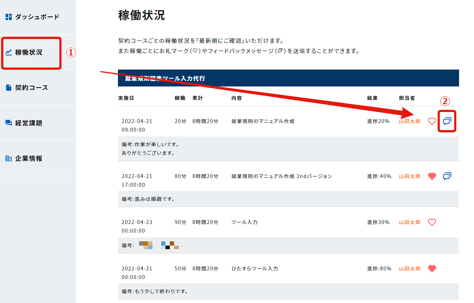The height and width of the screenshot is (303, 474).
Task: Open 企業情報 from the side menu
Action: point(29,158)
